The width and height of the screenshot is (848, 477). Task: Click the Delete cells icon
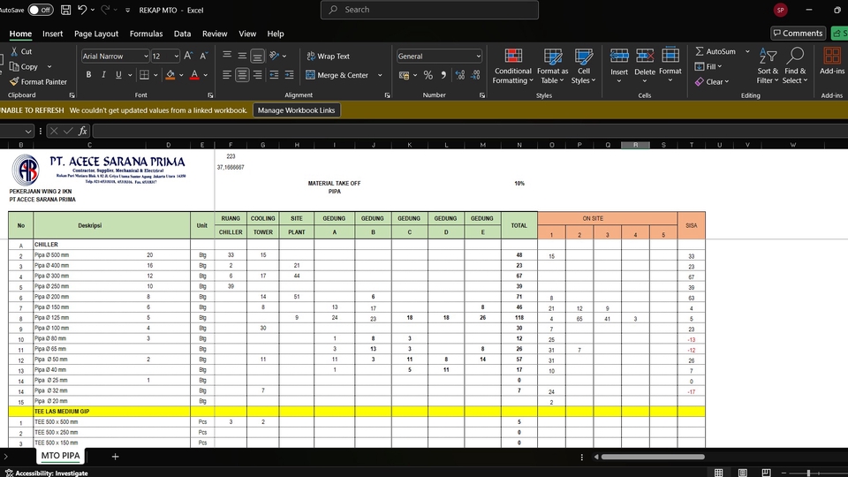(x=645, y=56)
